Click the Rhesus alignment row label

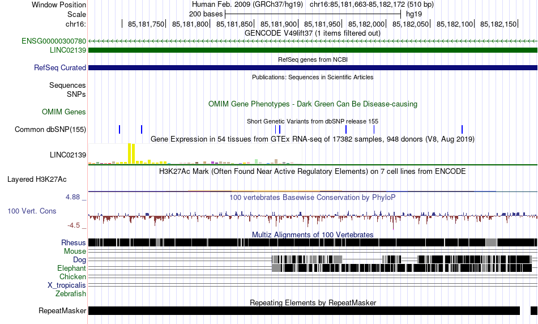coord(74,242)
